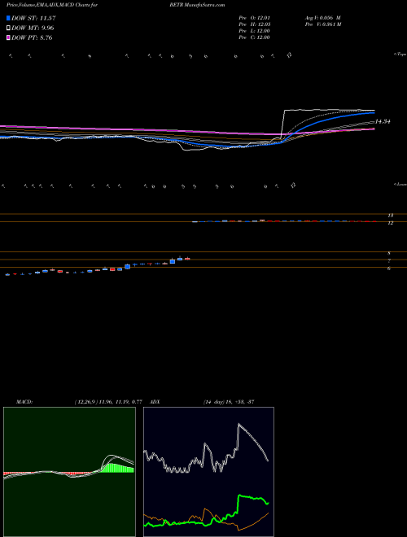Image resolution: width=407 pixels, height=537 pixels.
Task: Click the magenta DOW PT legend swatch
Action: click(8, 37)
